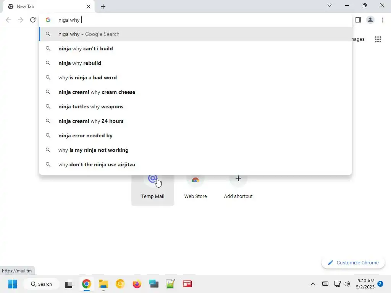The width and height of the screenshot is (391, 293).
Task: Open the Chrome side panel icon
Action: [x=358, y=20]
